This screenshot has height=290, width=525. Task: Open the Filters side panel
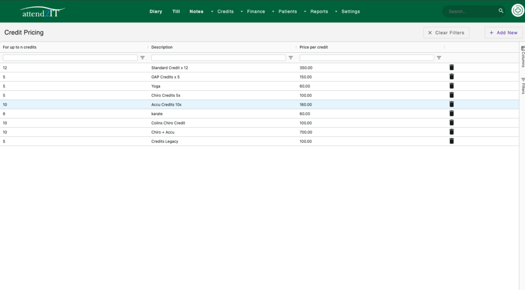[522, 86]
